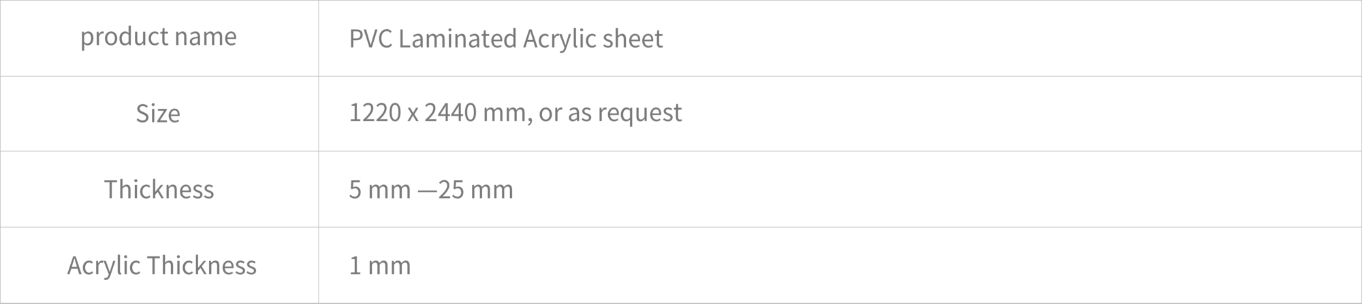The width and height of the screenshot is (1362, 304).
Task: Select the "PVC Laminated Acrylic sheet" value cell
Action: tap(840, 38)
